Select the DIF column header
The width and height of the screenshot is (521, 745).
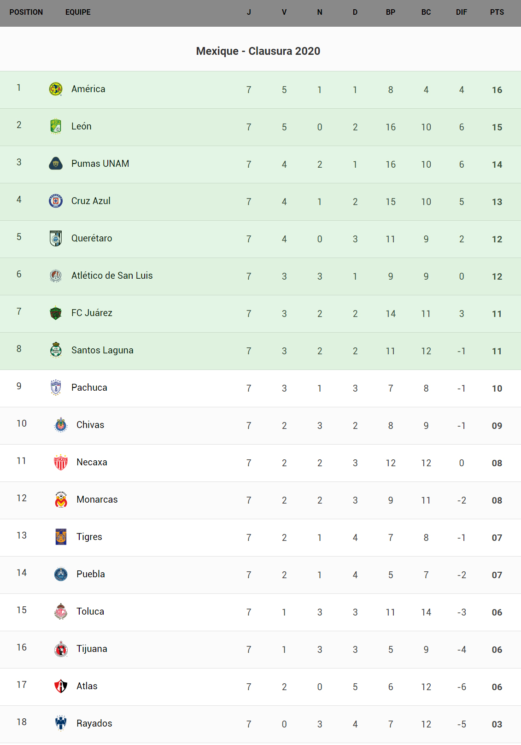tap(461, 12)
